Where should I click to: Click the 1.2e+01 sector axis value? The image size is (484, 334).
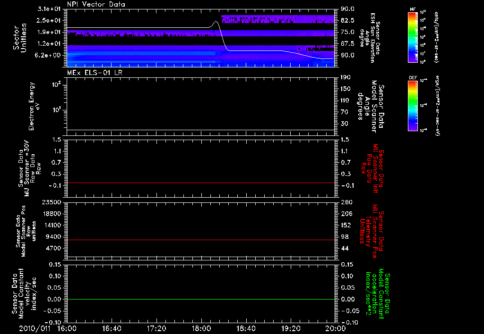[x=49, y=44]
